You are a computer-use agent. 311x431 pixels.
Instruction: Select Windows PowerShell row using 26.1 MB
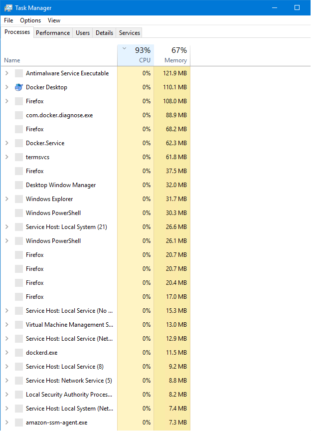click(96, 241)
